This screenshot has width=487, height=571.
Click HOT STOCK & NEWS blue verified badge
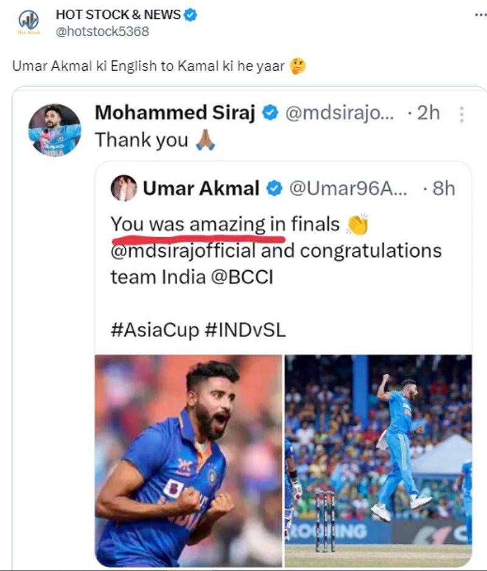[191, 15]
